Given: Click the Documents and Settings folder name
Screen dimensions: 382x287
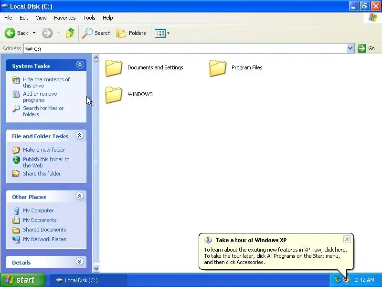Looking at the screenshot, I should [155, 67].
